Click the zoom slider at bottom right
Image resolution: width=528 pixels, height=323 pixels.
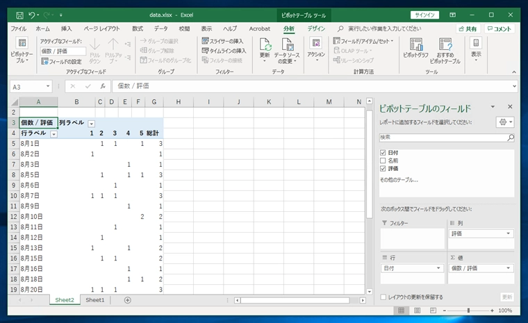[x=468, y=310]
